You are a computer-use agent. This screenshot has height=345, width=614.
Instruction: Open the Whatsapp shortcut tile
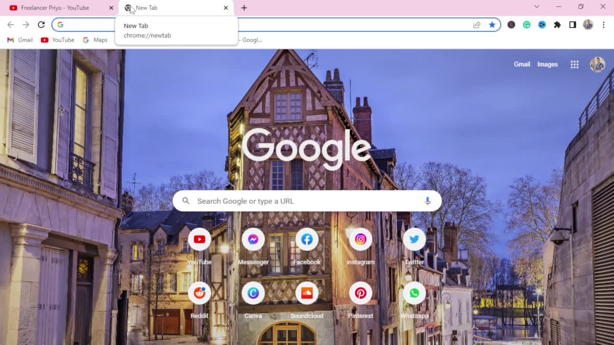click(414, 300)
